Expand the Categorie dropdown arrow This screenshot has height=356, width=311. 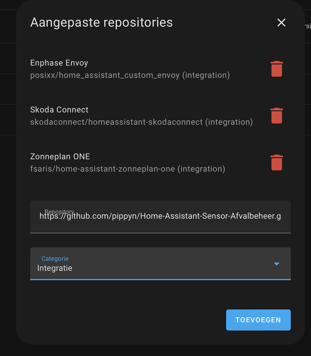(277, 264)
